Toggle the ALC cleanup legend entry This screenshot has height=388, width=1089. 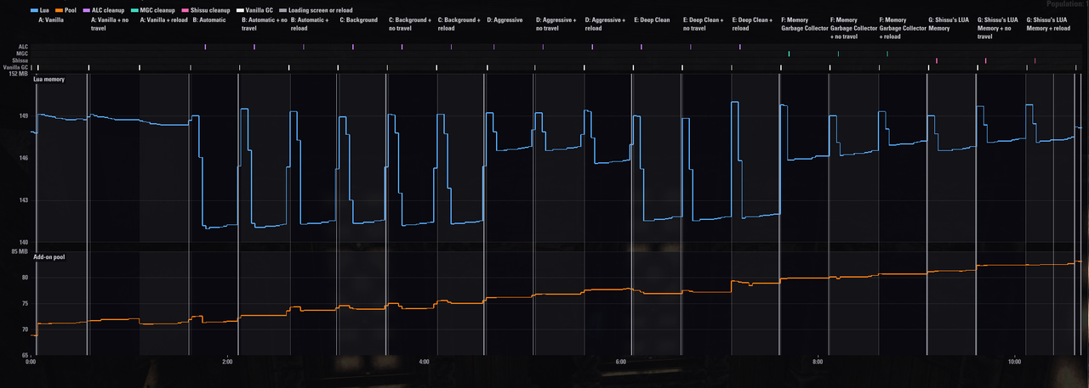[104, 9]
